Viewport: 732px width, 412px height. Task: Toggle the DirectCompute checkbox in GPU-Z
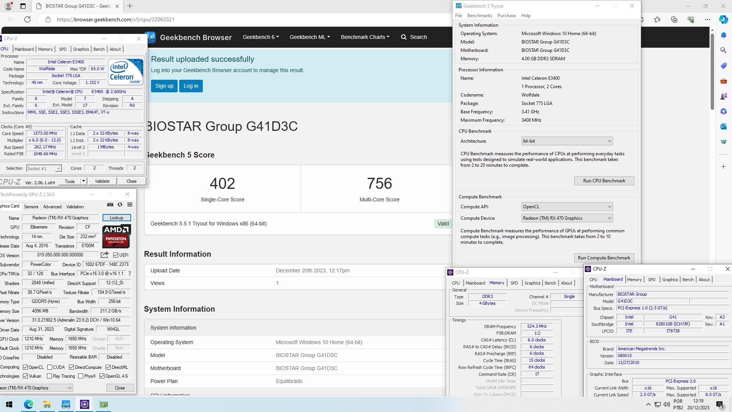(71, 367)
